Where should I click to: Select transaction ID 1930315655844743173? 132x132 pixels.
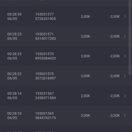46,115
